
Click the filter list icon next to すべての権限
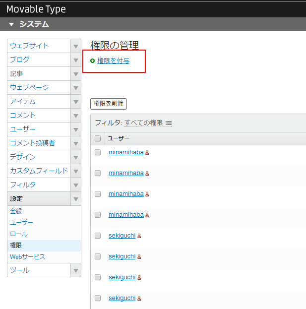[169, 123]
